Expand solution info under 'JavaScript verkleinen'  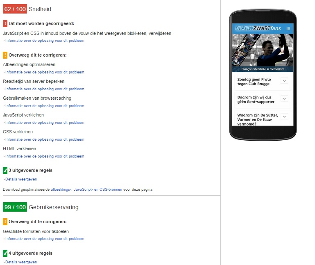(45, 123)
